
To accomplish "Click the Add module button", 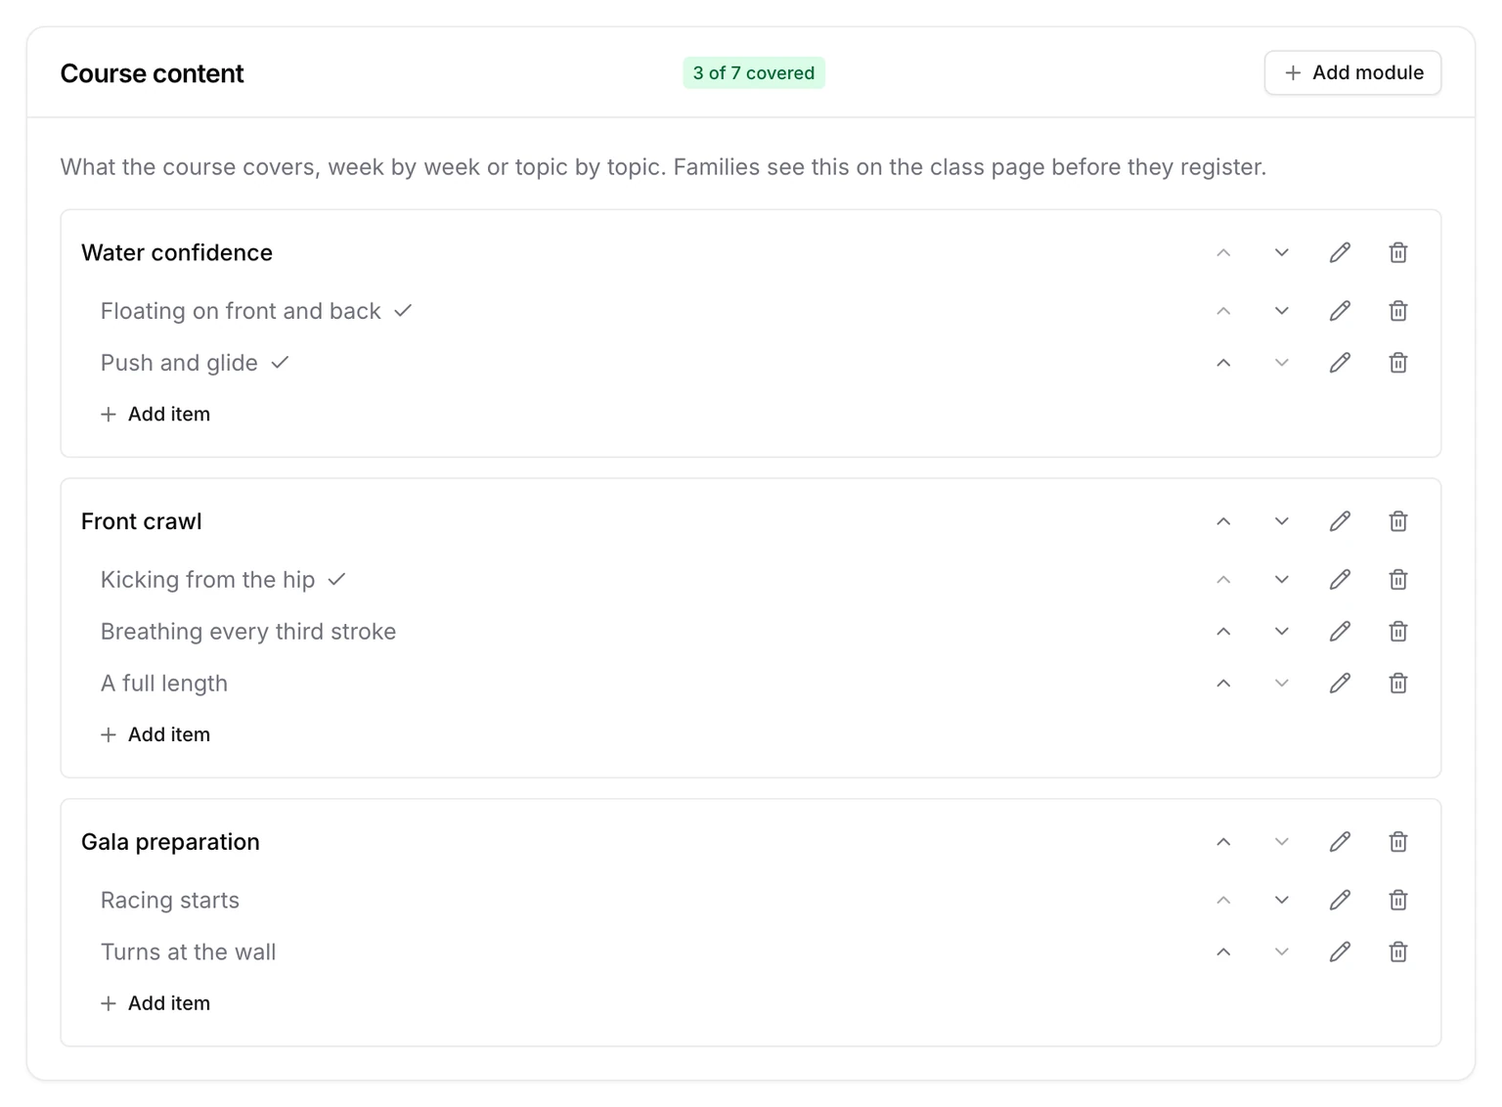I will pyautogui.click(x=1352, y=73).
